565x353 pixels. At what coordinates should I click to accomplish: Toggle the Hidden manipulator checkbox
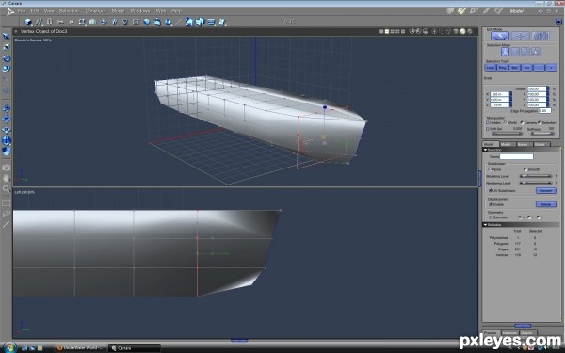[488, 122]
